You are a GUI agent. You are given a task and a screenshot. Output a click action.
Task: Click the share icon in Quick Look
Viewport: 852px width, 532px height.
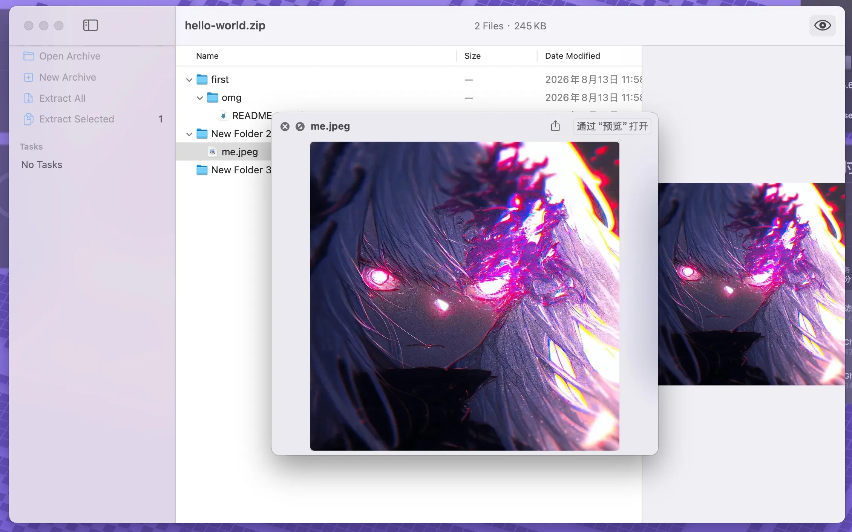555,126
